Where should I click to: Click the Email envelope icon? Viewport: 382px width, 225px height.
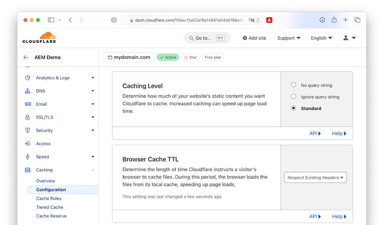[x=28, y=104]
